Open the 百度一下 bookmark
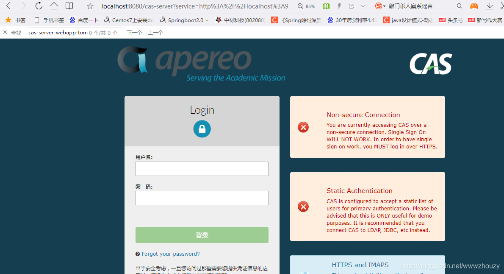The height and width of the screenshot is (274, 504). tap(84, 20)
